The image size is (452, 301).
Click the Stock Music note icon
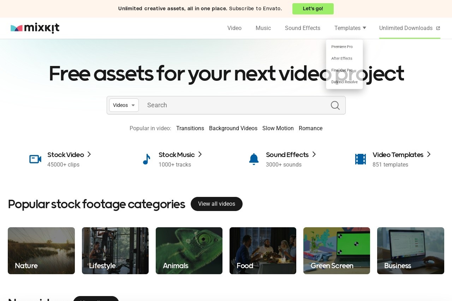[147, 159]
